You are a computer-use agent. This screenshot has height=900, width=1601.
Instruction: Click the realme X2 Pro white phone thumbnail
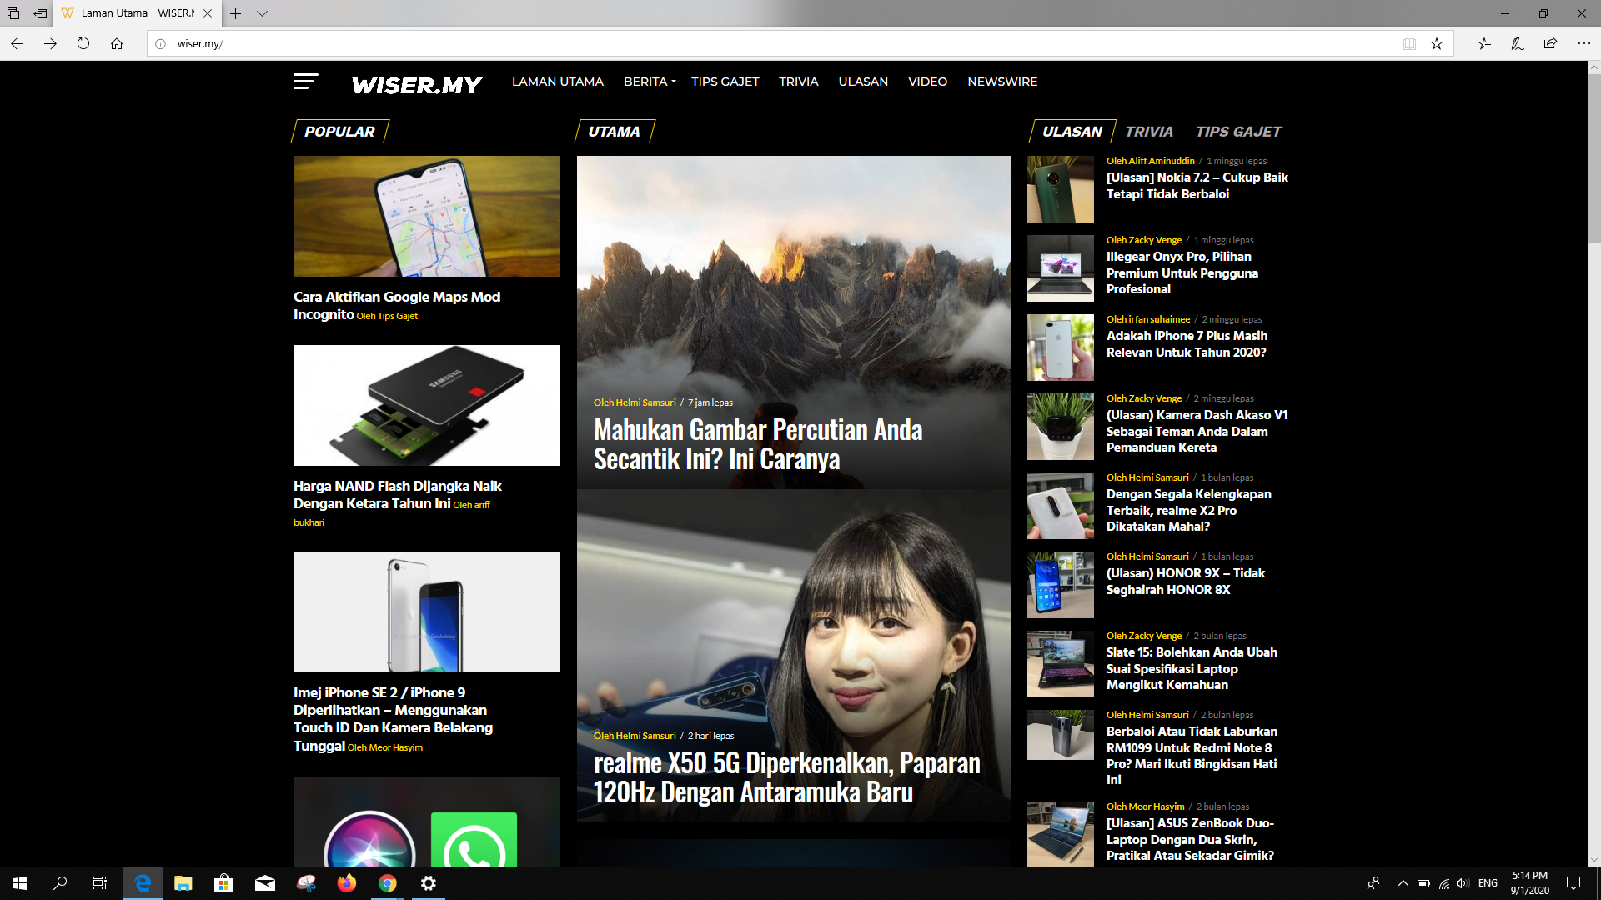click(1061, 506)
